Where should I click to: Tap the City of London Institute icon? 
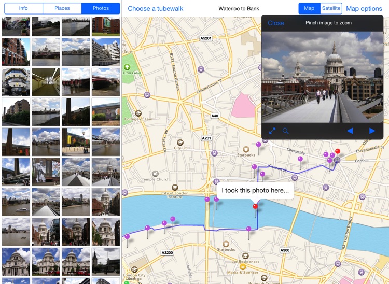click(175, 188)
